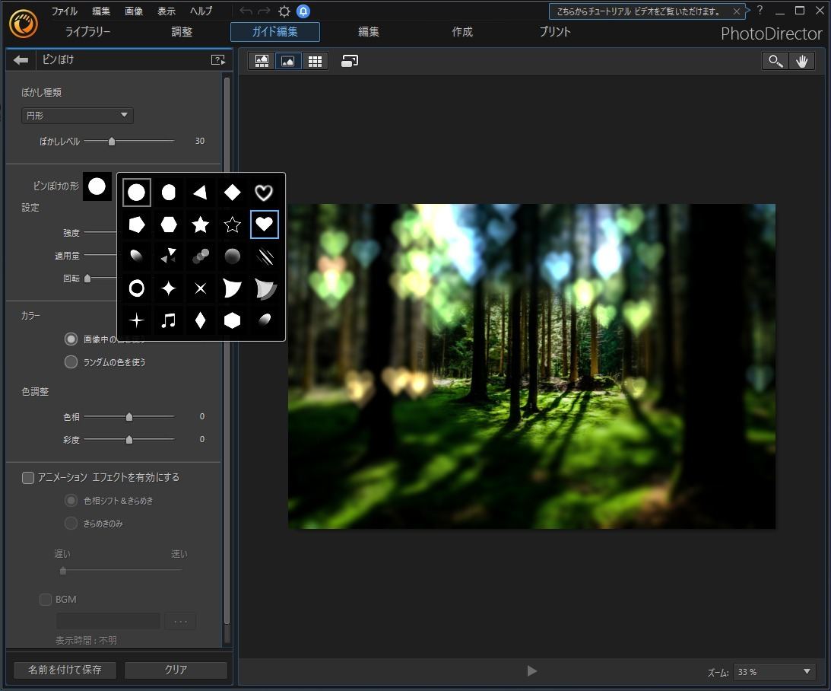Image resolution: width=831 pixels, height=691 pixels.
Task: Dismiss the tutorial video tooltip
Action: click(x=736, y=11)
